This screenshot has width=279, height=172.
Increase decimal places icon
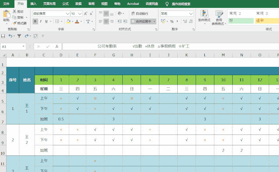[x=185, y=21]
